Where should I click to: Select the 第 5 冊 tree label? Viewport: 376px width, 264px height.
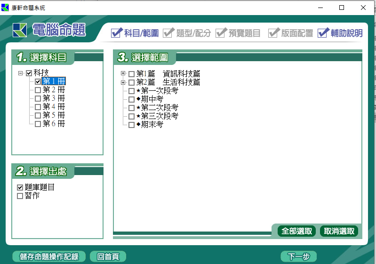54,115
